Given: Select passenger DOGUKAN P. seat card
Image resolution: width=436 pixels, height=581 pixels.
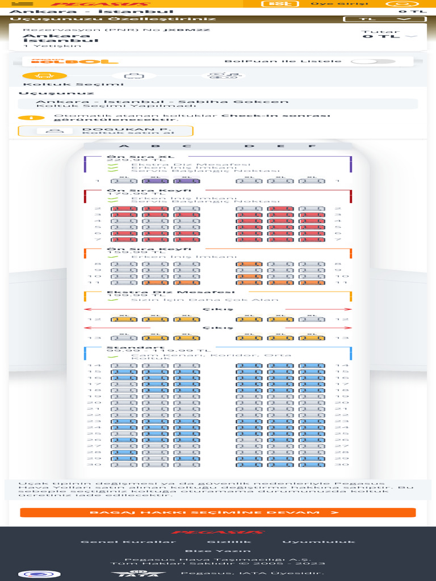Looking at the screenshot, I should pos(106,131).
